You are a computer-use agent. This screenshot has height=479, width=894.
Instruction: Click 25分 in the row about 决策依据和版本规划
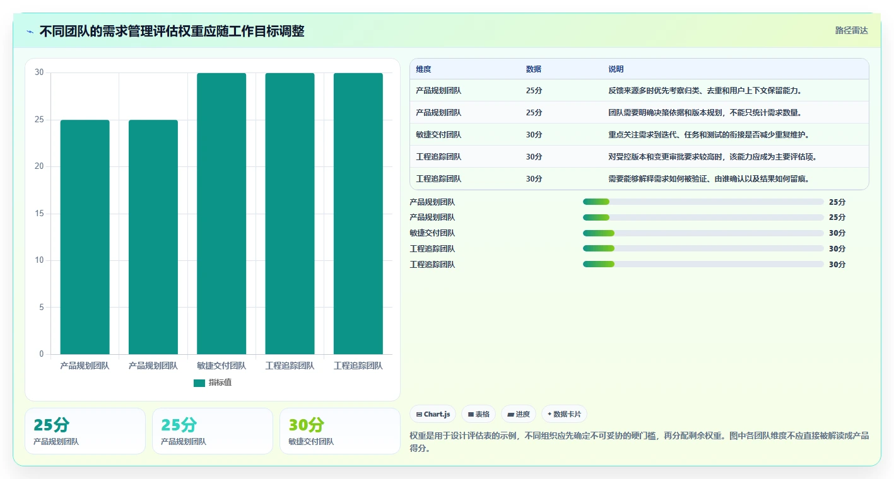(534, 113)
